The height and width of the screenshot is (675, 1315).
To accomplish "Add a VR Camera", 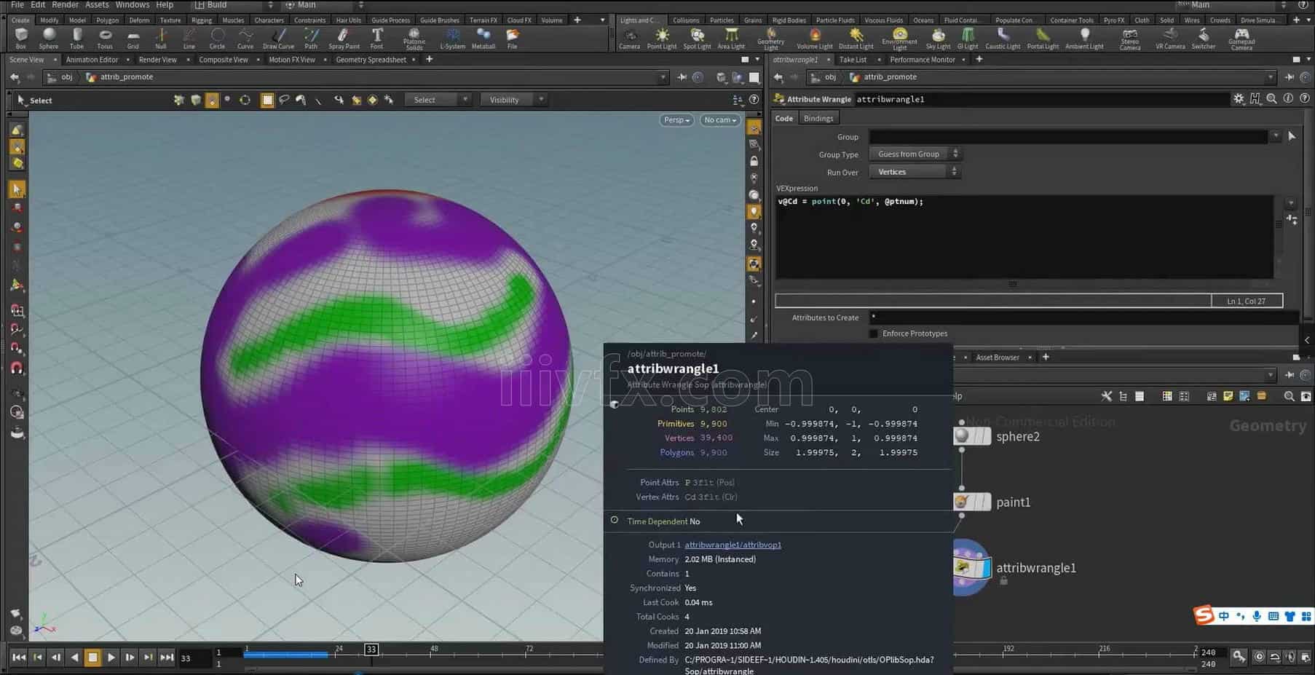I will (1170, 39).
